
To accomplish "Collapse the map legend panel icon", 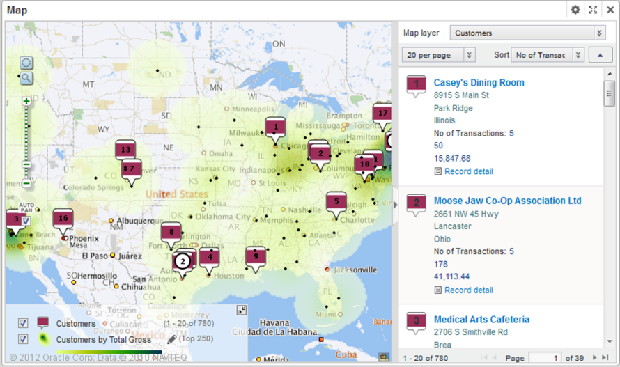I will (x=241, y=311).
